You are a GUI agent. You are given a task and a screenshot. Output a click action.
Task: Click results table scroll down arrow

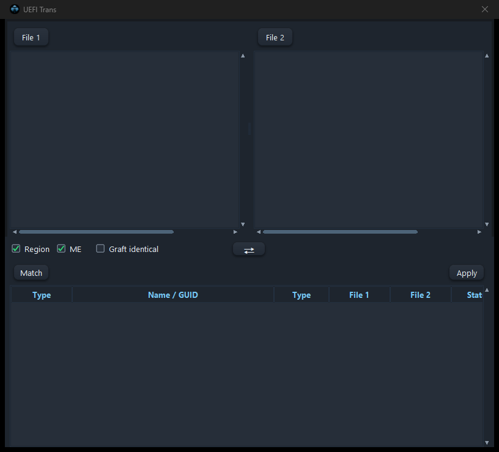[487, 443]
